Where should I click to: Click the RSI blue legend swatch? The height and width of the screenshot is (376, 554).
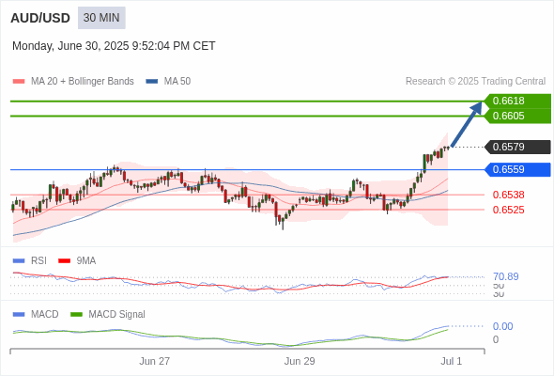pyautogui.click(x=19, y=261)
